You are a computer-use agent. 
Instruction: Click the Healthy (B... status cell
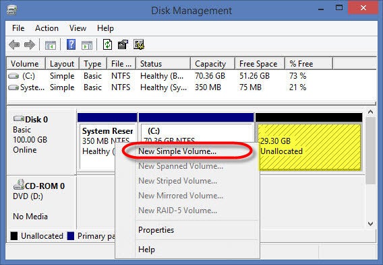[x=162, y=76]
